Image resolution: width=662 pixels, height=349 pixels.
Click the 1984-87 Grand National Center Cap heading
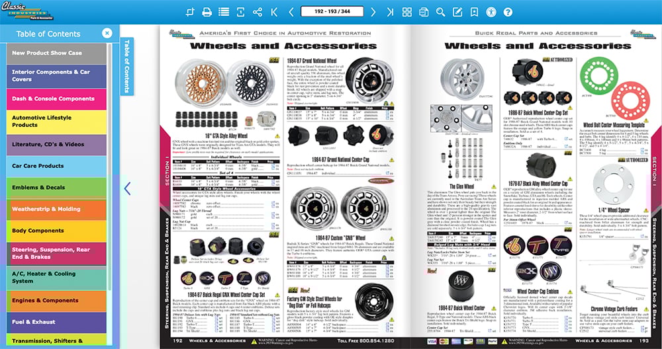coord(340,160)
